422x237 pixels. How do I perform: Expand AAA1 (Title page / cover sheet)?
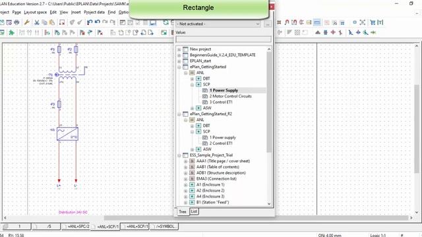(x=185, y=161)
